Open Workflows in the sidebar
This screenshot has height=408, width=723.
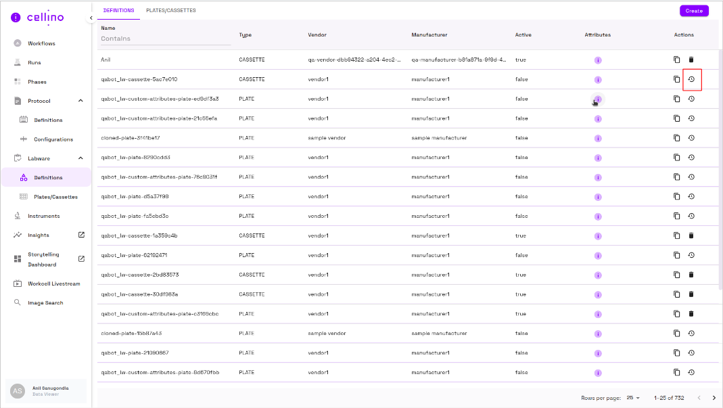coord(41,43)
